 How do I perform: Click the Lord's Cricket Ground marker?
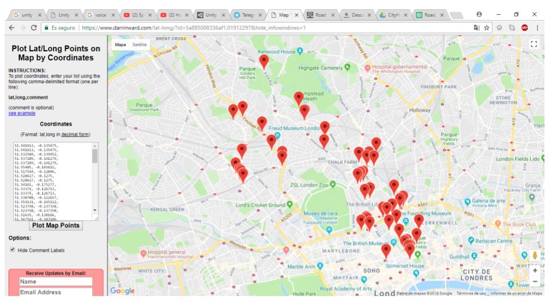click(x=289, y=204)
